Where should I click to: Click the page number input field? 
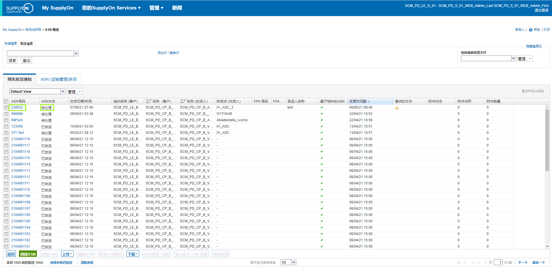[x=498, y=262]
